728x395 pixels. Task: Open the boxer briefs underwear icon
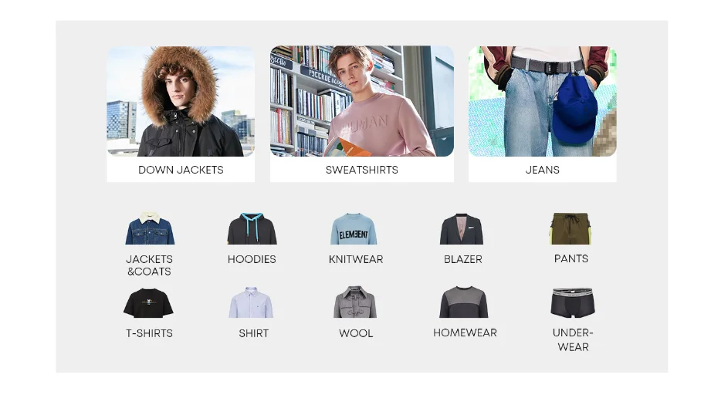point(573,303)
